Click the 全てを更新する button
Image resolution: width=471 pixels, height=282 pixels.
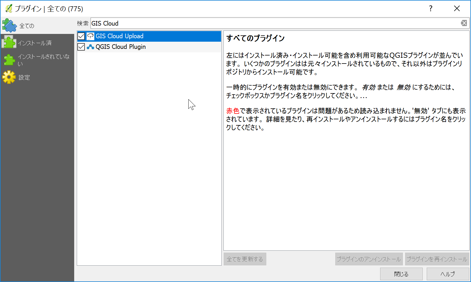click(x=245, y=259)
